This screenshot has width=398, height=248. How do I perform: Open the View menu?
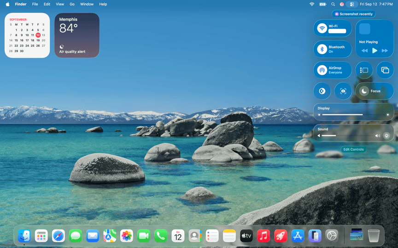point(60,4)
